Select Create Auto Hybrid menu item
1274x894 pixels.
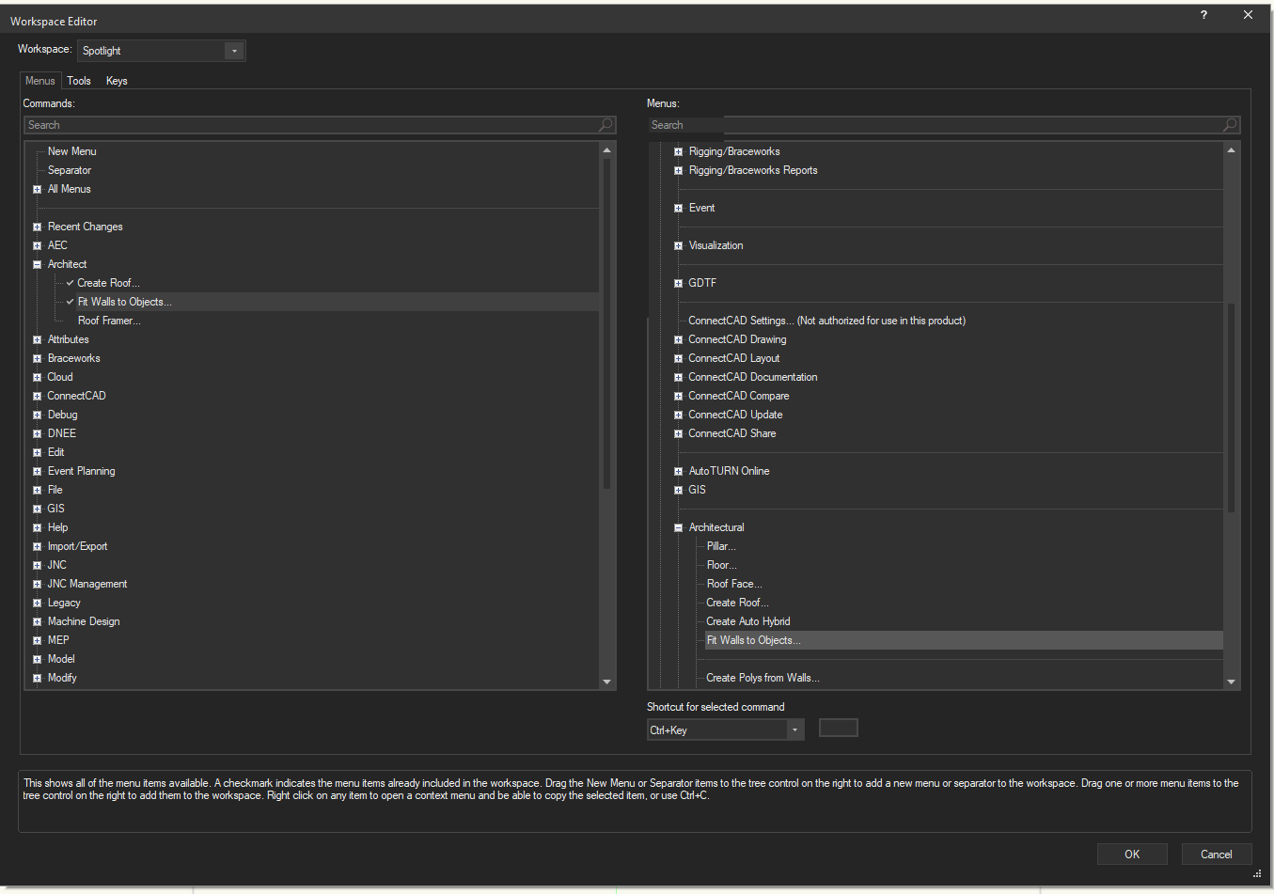747,621
